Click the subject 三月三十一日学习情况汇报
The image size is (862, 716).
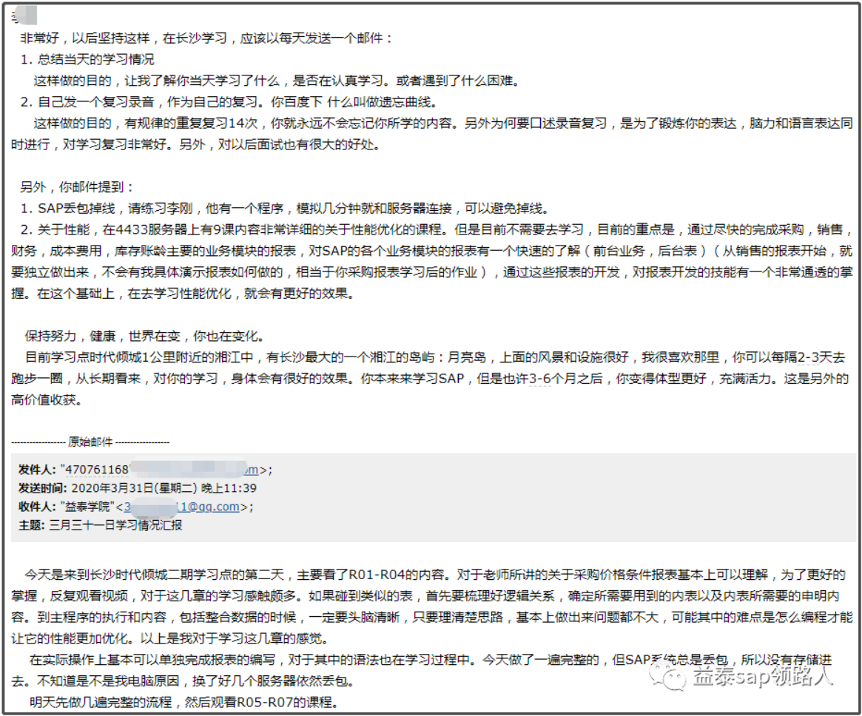pyautogui.click(x=116, y=525)
